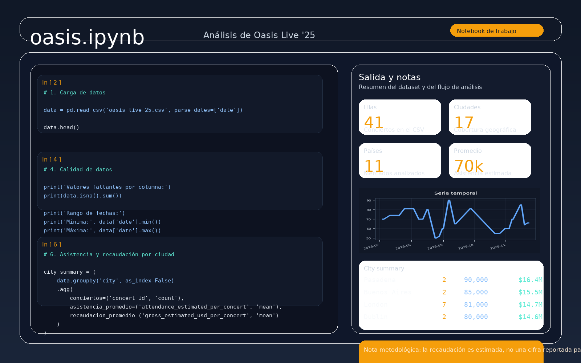This screenshot has height=363, width=581.
Task: Click the concert count 2 for Pasadena
Action: [x=444, y=280]
